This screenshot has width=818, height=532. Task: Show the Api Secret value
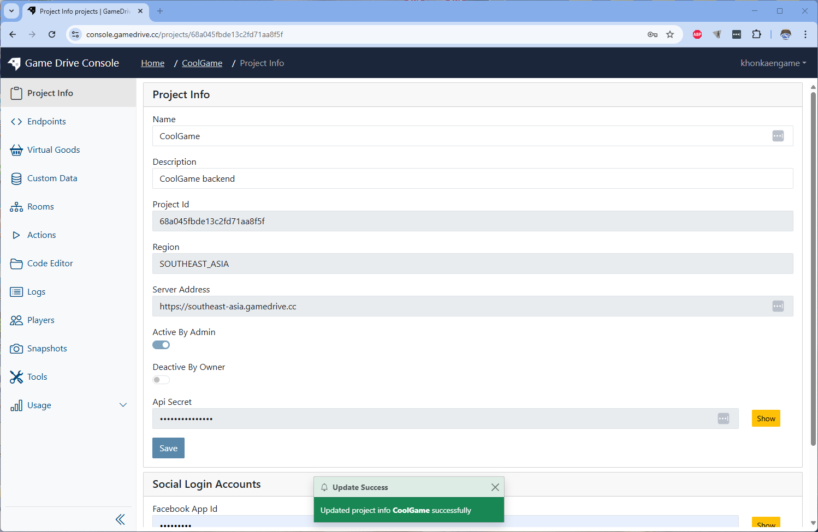tap(766, 418)
